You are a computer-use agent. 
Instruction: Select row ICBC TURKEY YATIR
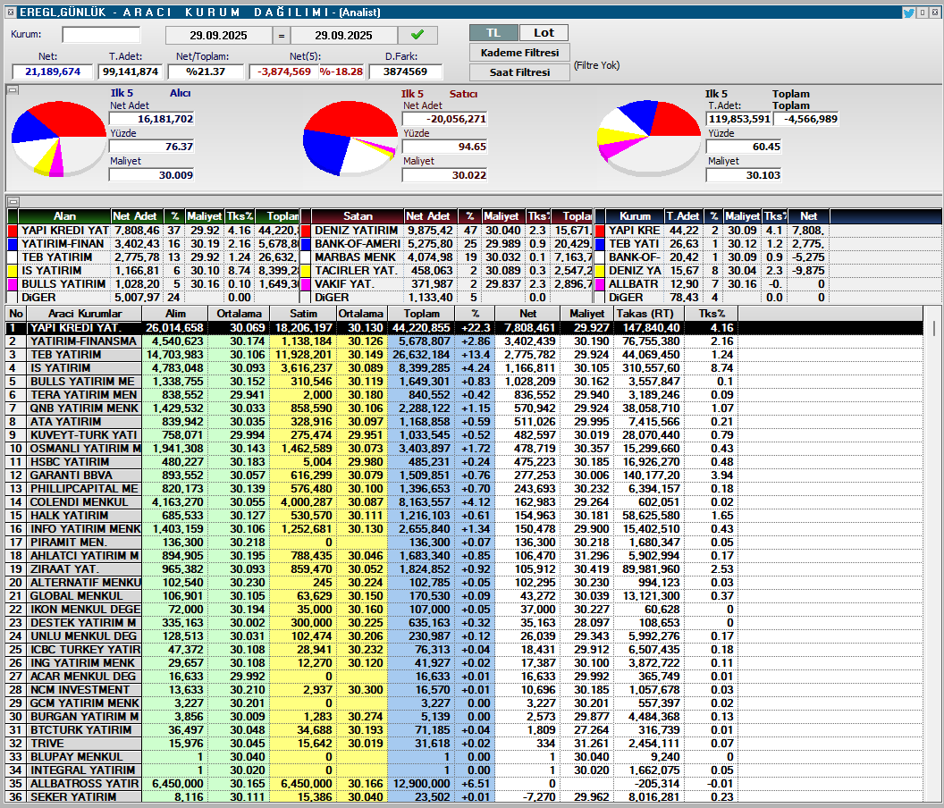464,650
